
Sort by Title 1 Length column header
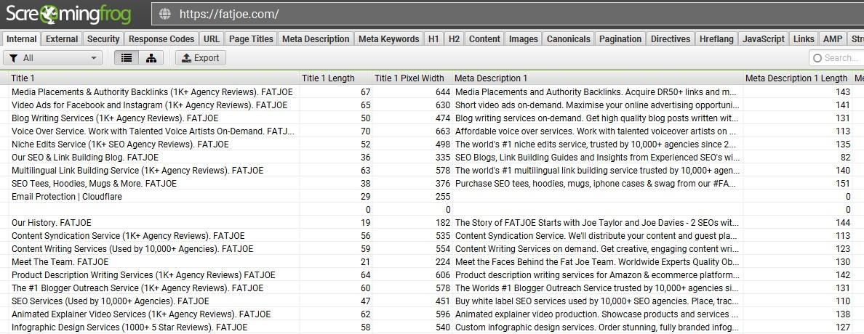[x=336, y=78]
